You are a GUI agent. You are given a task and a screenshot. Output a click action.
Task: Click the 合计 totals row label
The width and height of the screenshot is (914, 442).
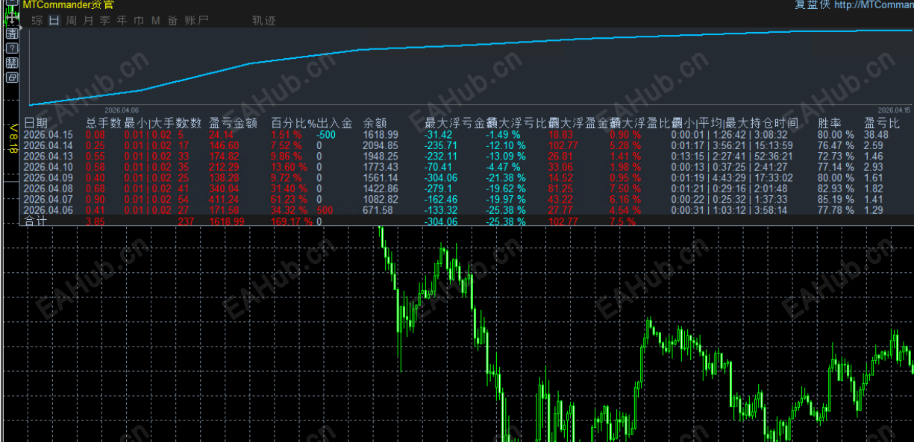click(35, 221)
